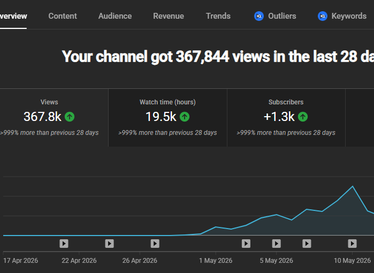Screen dimensions: 374x273
Task: Click the blue IQ icon beside Outliers
Action: (259, 16)
